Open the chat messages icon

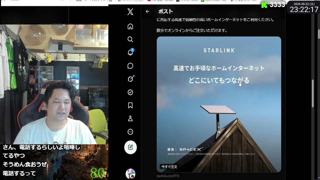point(130,66)
